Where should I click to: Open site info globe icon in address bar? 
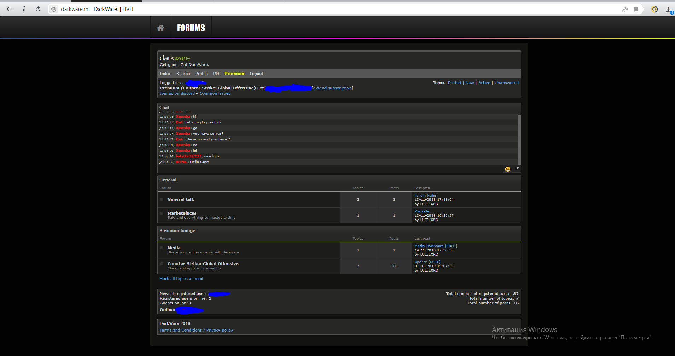pyautogui.click(x=54, y=9)
